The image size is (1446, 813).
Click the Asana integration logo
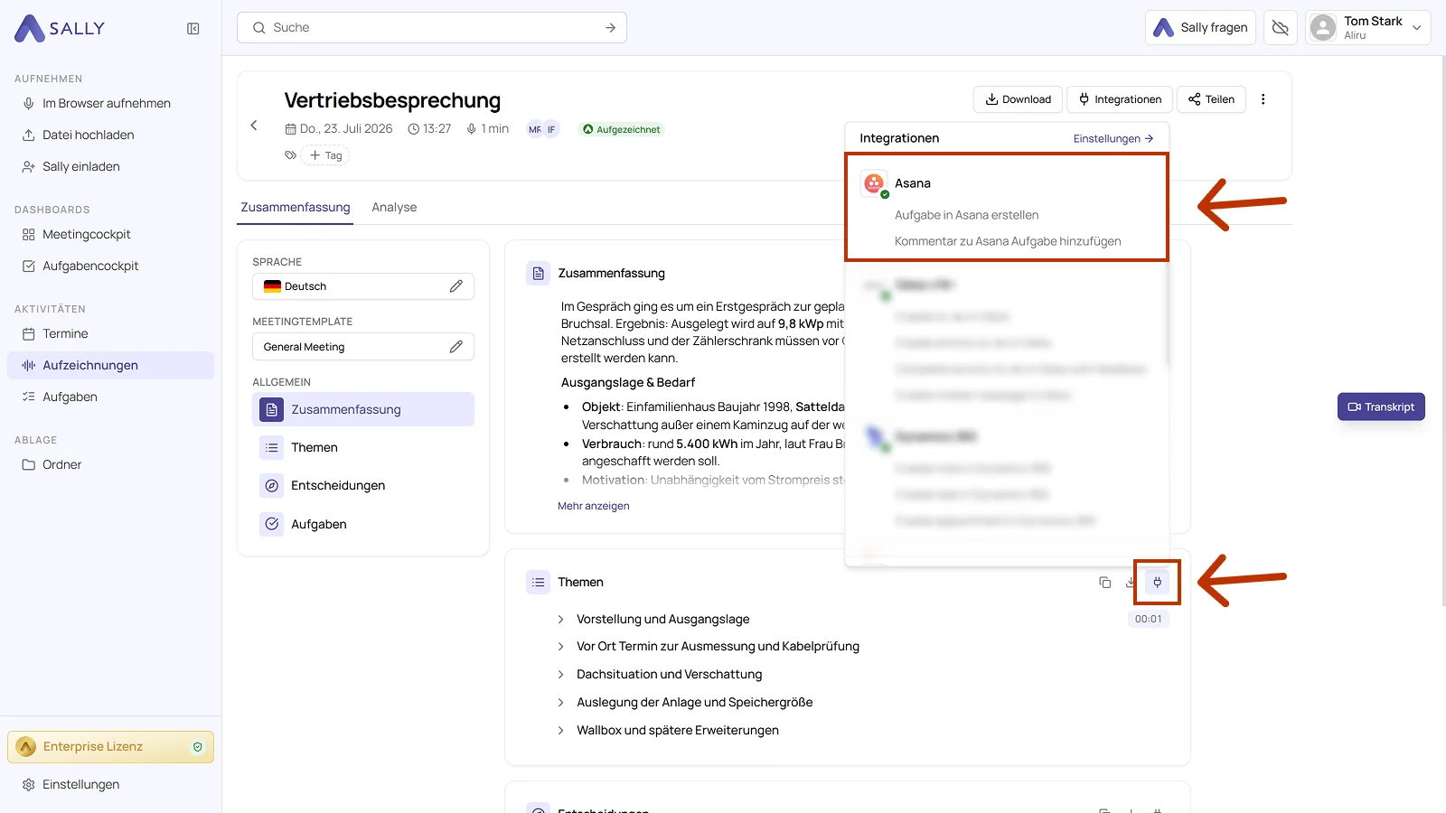874,183
